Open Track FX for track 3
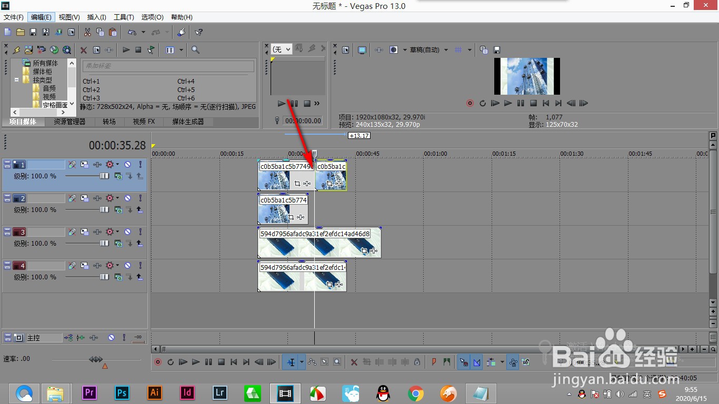This screenshot has width=719, height=404. tap(97, 232)
